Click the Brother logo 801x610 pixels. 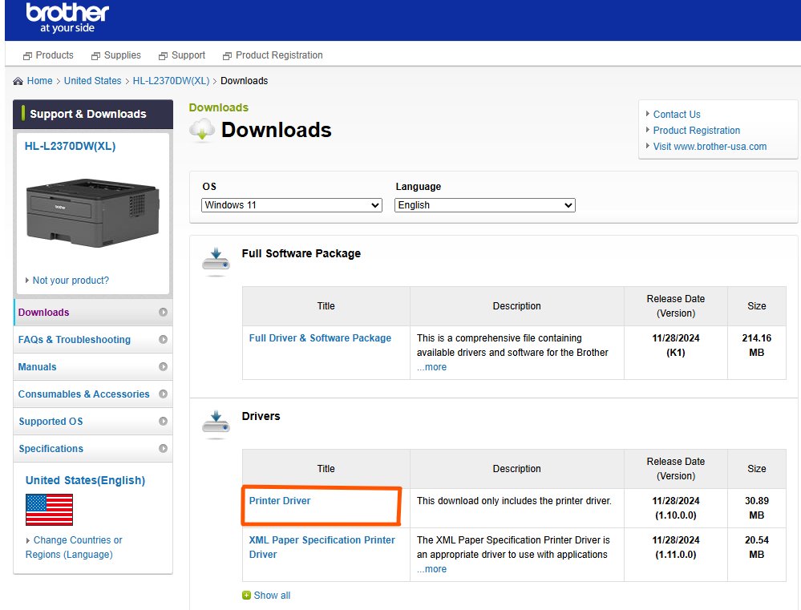67,18
